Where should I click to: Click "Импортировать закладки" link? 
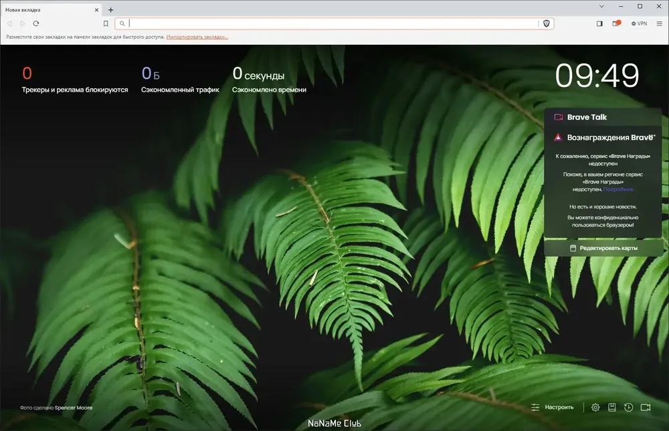coord(197,37)
